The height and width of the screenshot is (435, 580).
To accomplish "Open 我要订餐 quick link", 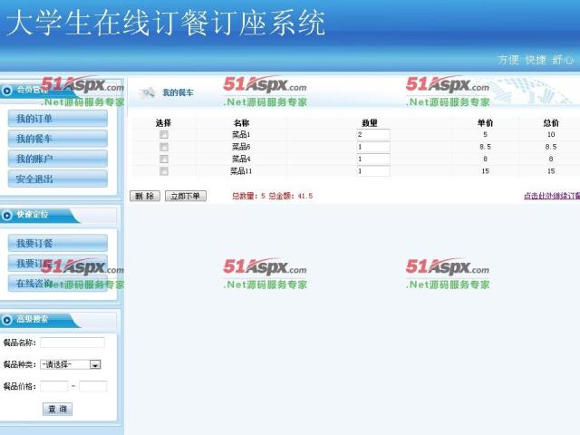I will pyautogui.click(x=58, y=243).
